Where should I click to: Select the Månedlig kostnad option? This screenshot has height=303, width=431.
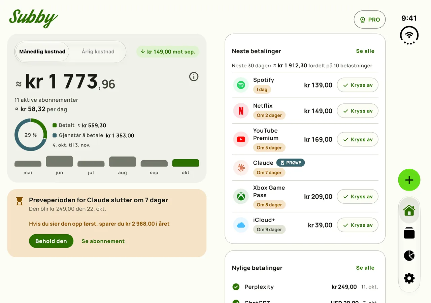click(42, 52)
